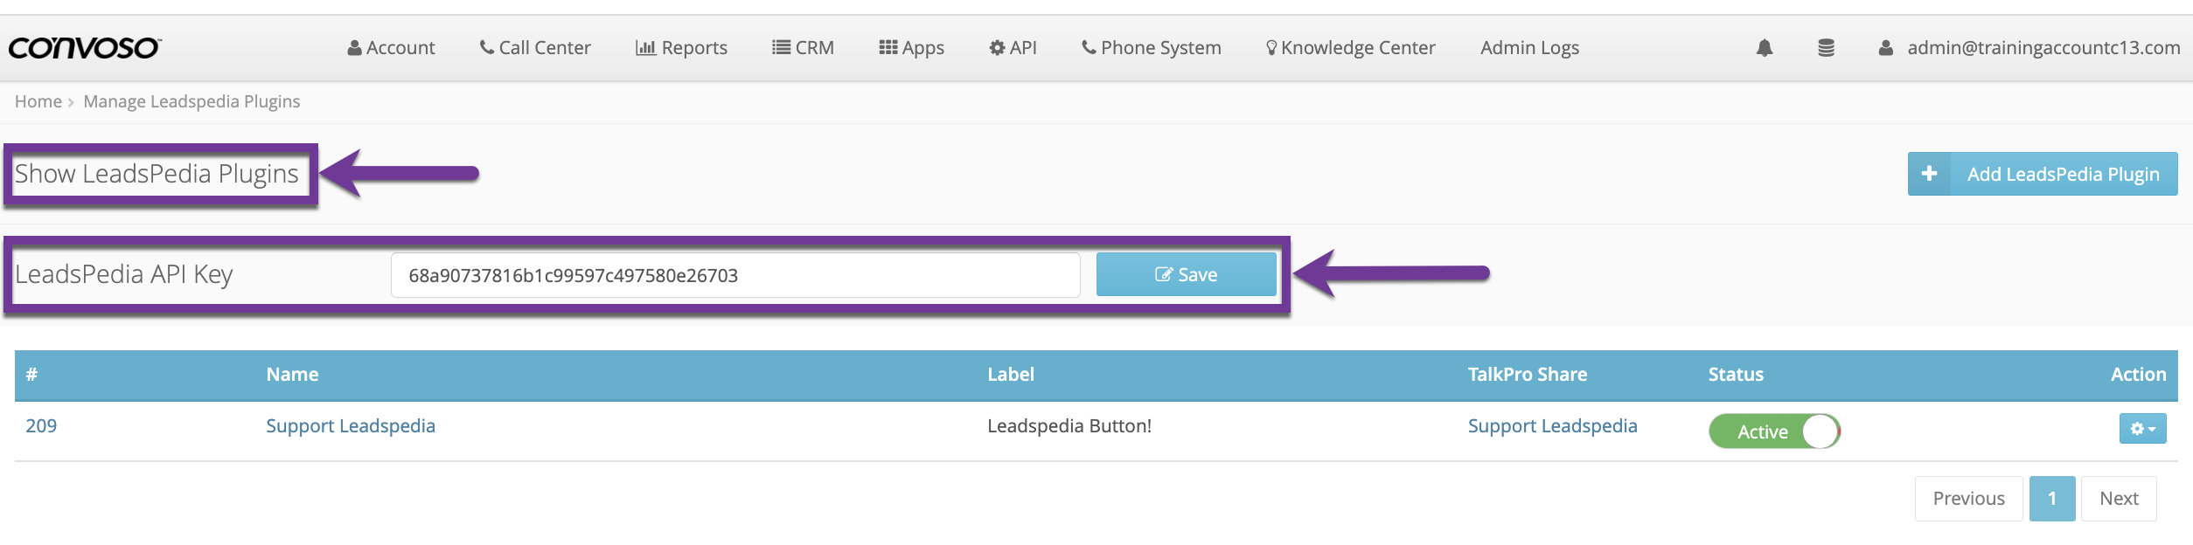This screenshot has height=545, width=2193.
Task: Go to the Next page
Action: tap(2118, 499)
